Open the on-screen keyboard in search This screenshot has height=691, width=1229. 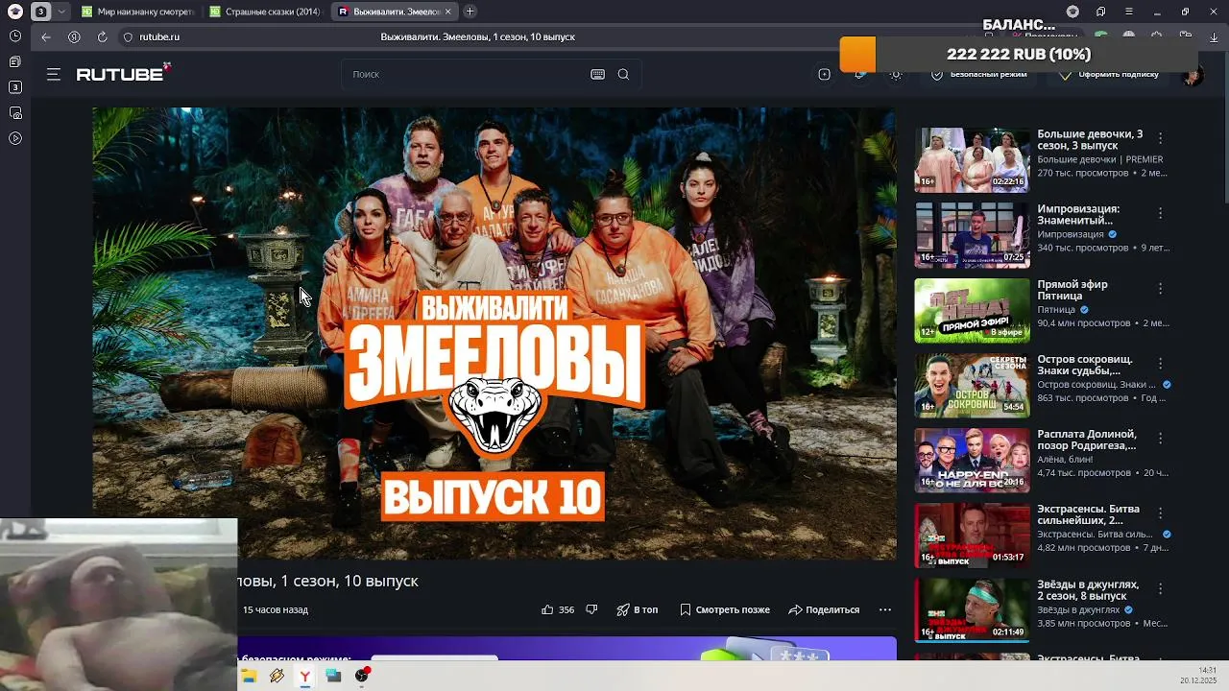tap(597, 74)
